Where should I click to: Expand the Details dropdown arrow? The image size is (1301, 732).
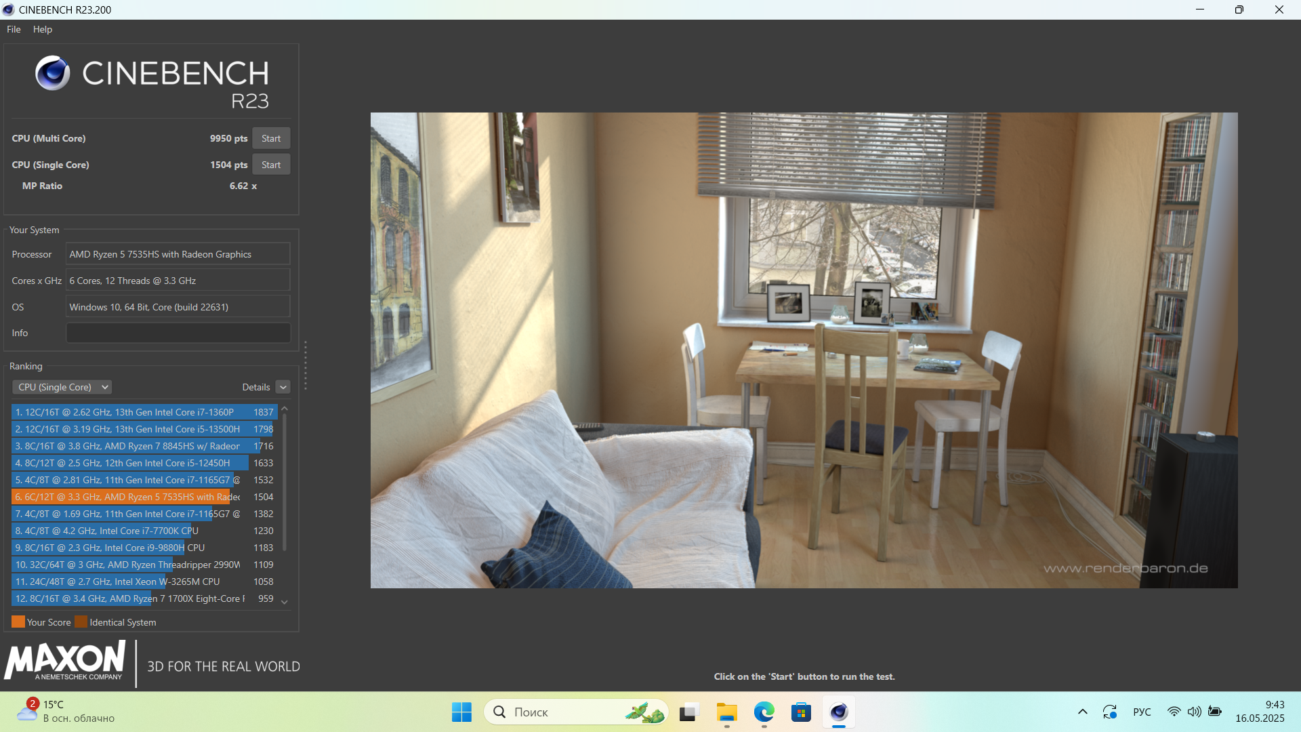283,387
